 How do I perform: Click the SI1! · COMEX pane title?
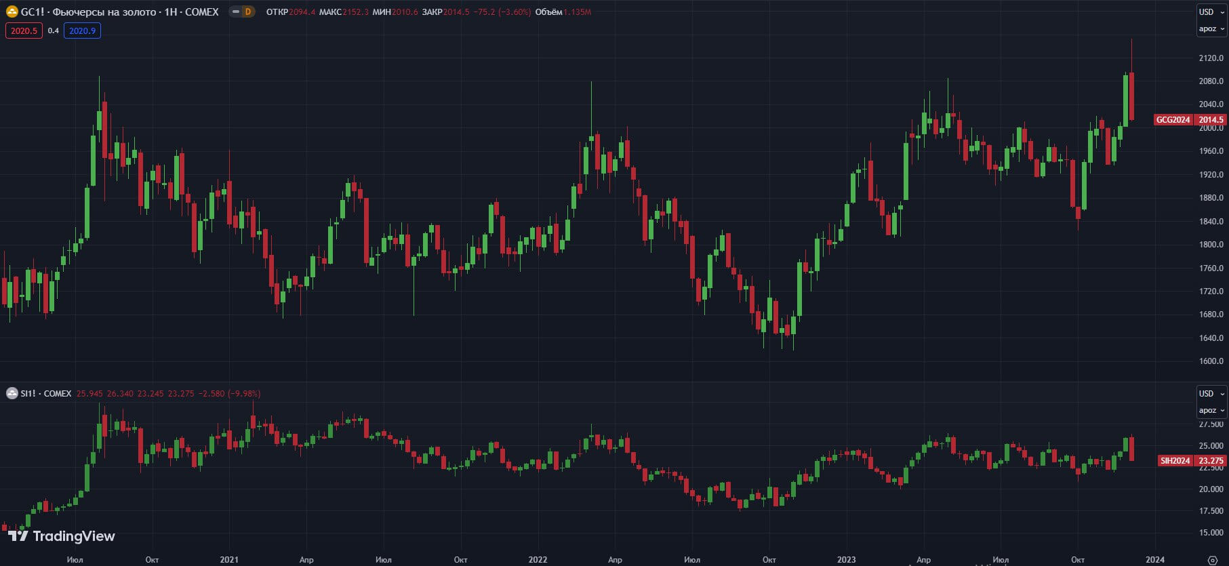tap(45, 393)
